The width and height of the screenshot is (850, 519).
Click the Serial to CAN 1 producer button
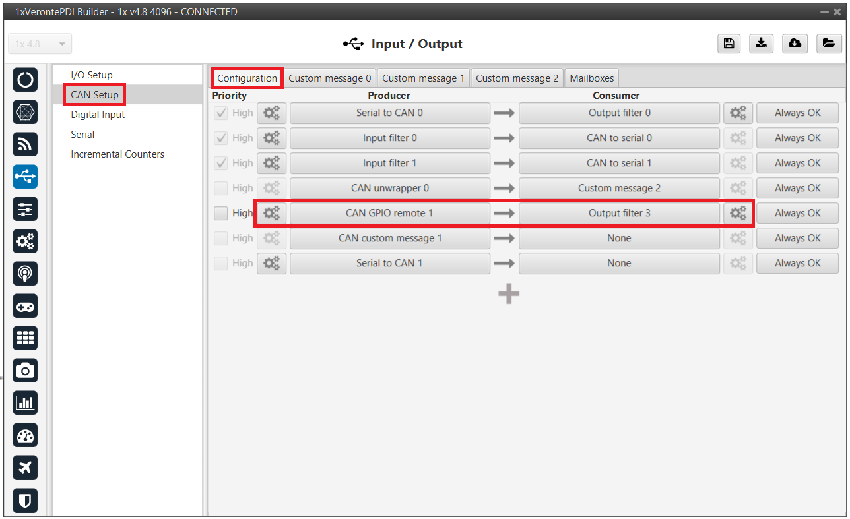coord(390,263)
